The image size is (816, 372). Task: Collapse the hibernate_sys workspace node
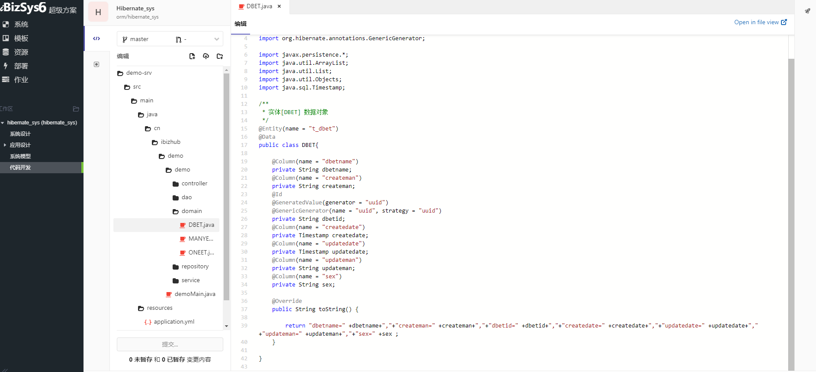(3, 123)
